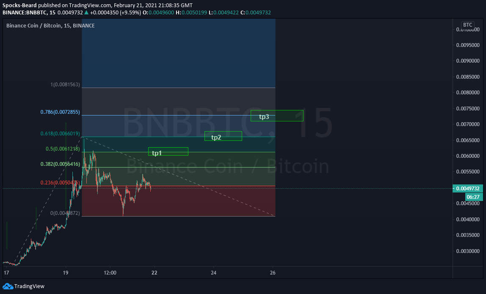Click the low value L:0.0049422

(x=224, y=12)
